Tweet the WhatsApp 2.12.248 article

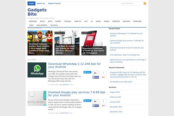(x=87, y=72)
